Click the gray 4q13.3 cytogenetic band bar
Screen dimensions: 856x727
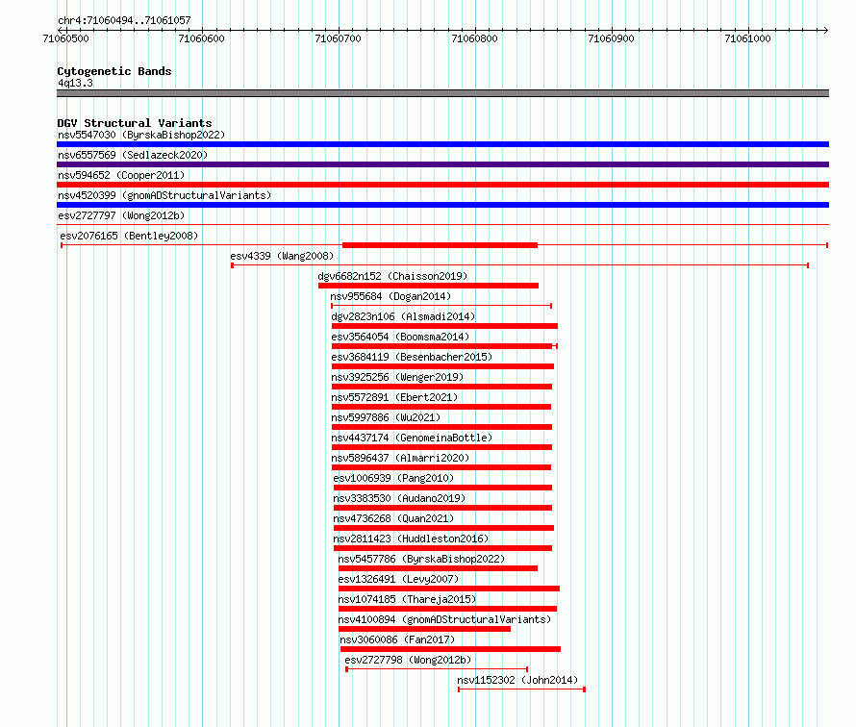[x=442, y=93]
